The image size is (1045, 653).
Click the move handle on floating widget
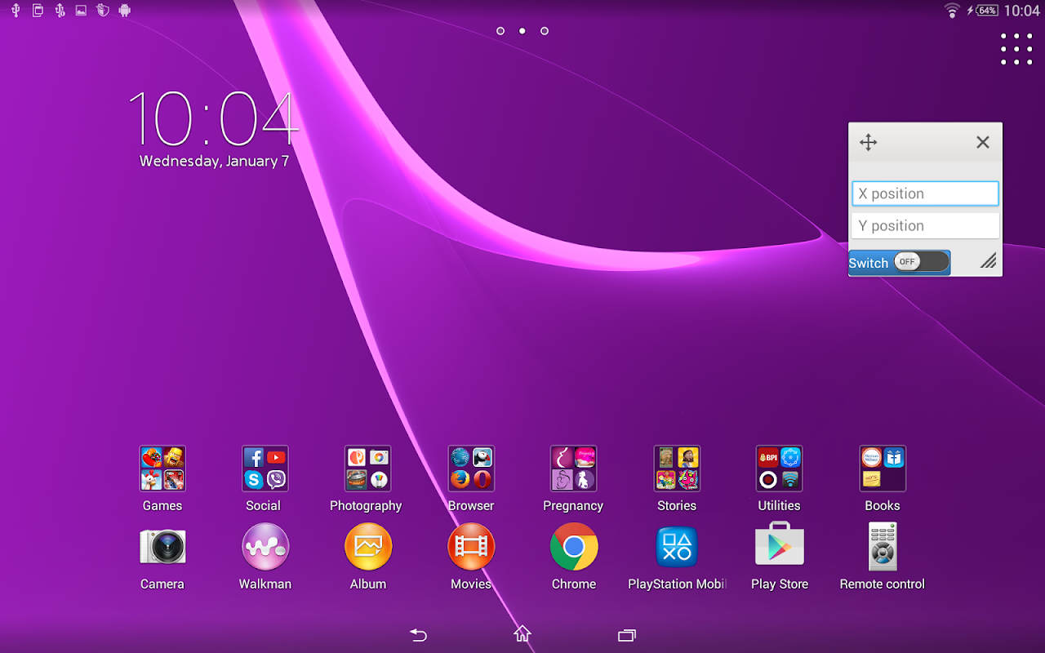click(x=869, y=143)
